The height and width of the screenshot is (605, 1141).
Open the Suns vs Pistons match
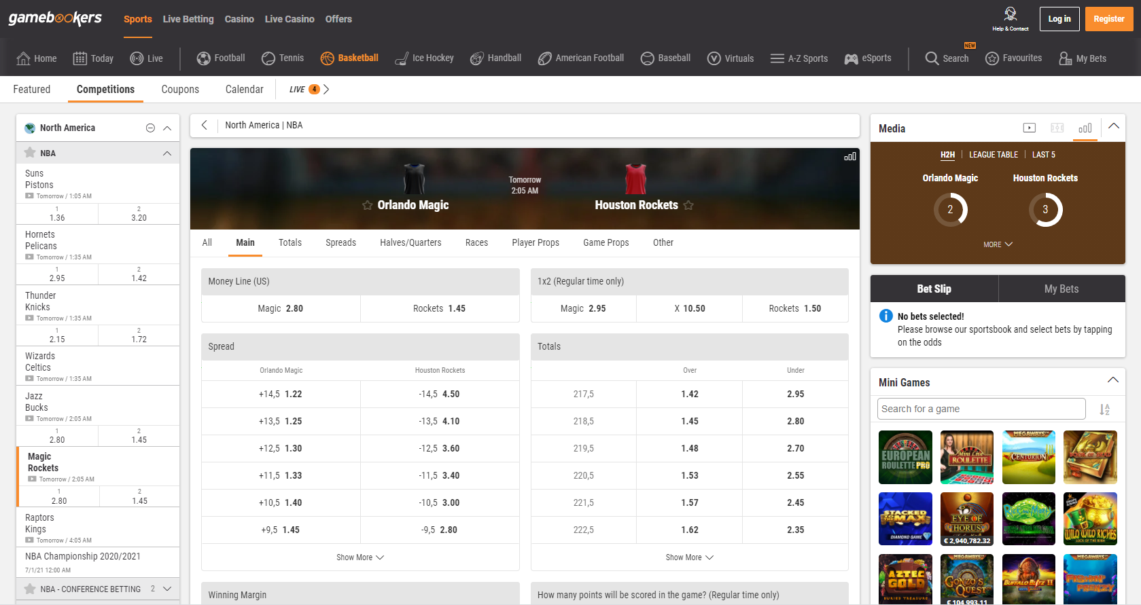pos(98,184)
